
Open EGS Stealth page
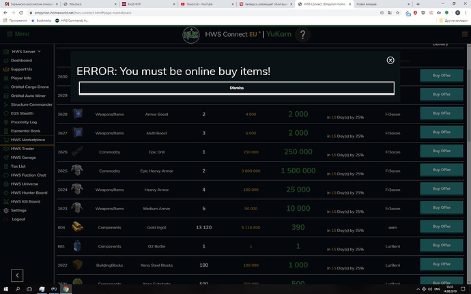point(22,113)
